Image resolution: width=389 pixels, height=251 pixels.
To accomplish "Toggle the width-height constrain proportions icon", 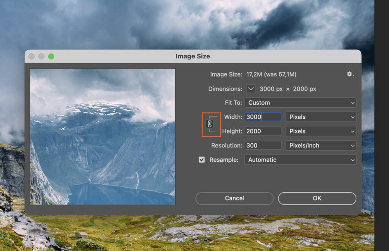I will coord(211,124).
